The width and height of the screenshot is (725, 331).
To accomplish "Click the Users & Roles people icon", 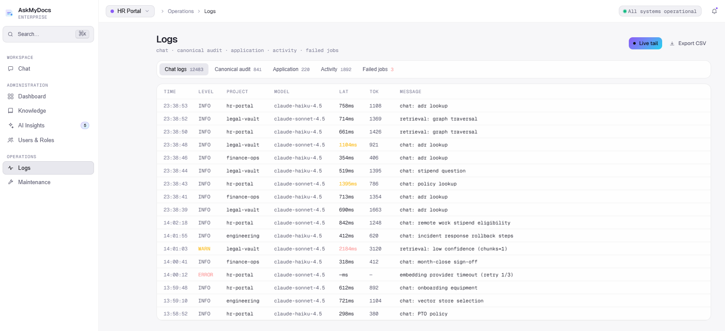I will pos(11,140).
